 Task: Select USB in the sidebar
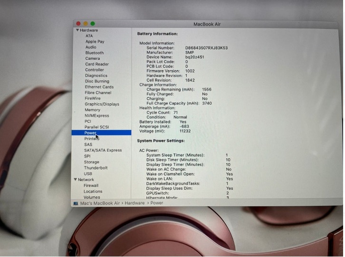tap(88, 174)
